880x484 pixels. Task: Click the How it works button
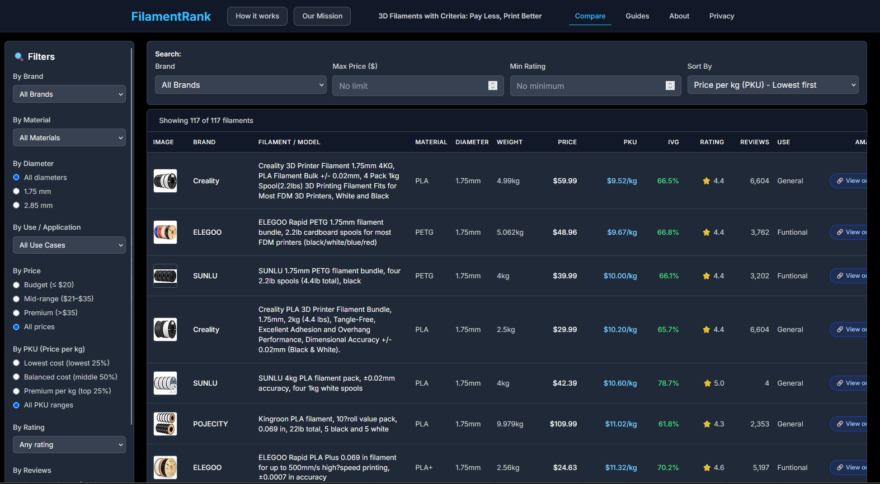point(257,16)
